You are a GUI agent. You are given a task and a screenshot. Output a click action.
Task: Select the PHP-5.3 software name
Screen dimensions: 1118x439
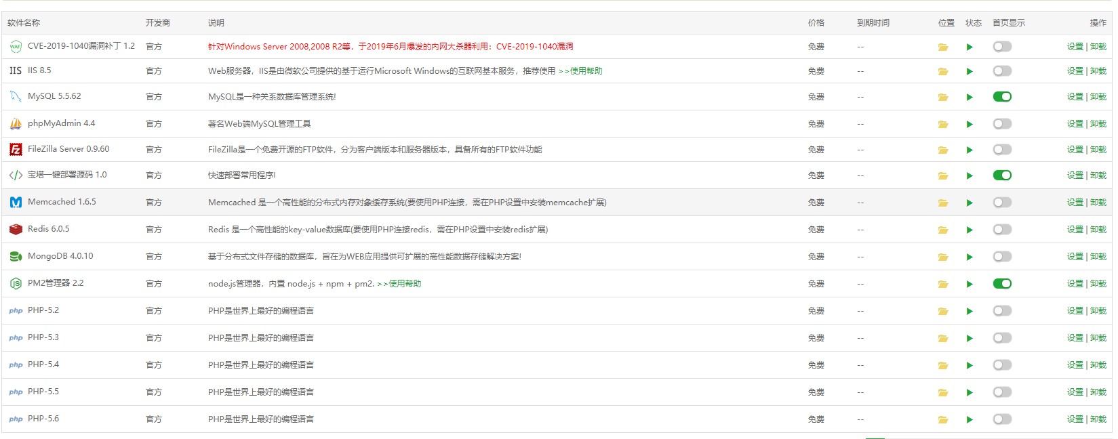(43, 337)
